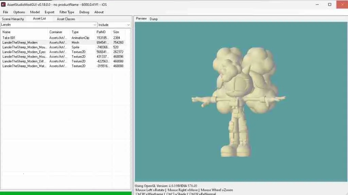Expand the search history dropdown arrow
This screenshot has height=195, width=348.
pos(95,25)
